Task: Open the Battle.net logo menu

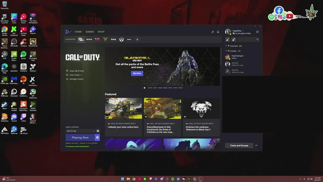Action: coord(68,32)
